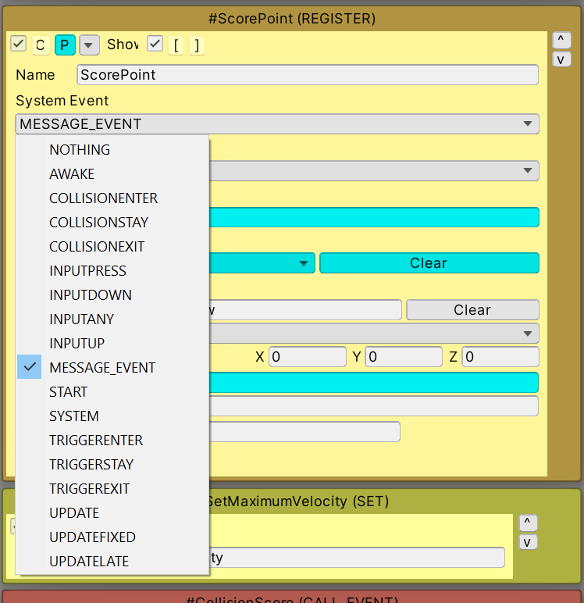Open the small arrow dropdown next to P
This screenshot has width=584, height=603.
coord(89,45)
